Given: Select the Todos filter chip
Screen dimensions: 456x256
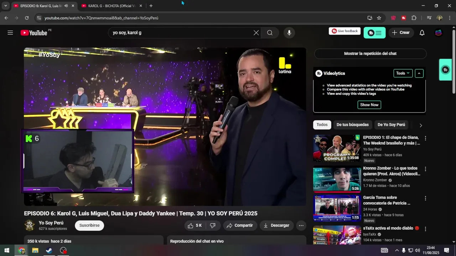Looking at the screenshot, I should coord(322,125).
